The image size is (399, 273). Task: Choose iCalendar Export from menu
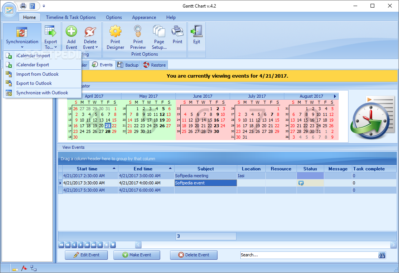pyautogui.click(x=42, y=65)
